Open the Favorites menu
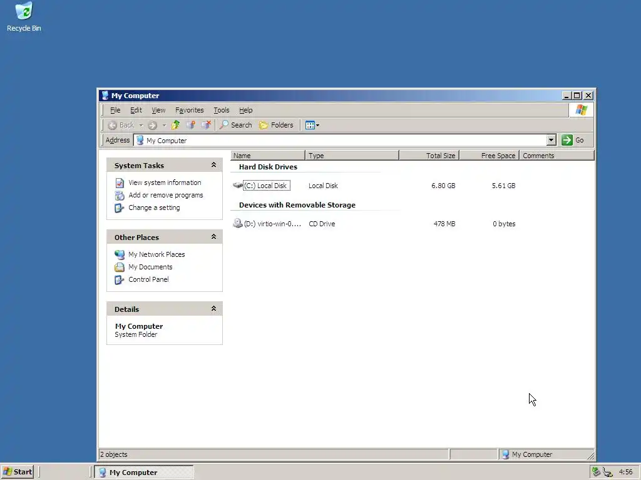Screen dimensions: 641x480 pyautogui.click(x=189, y=110)
